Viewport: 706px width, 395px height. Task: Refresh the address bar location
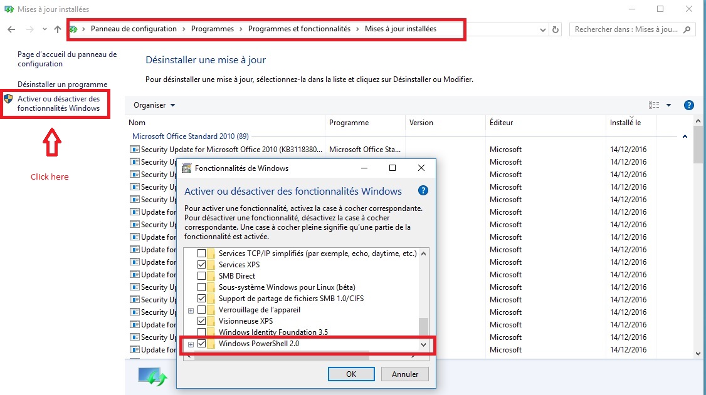pyautogui.click(x=555, y=29)
